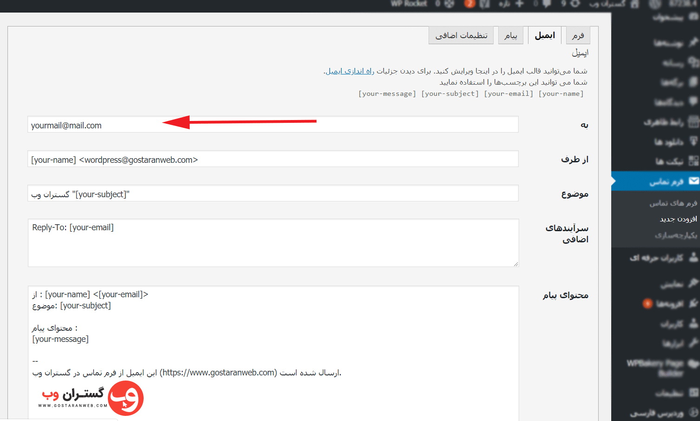Click the 'To' field containing yourmail@mail.com
Viewport: 700px width, 421px height.
point(273,125)
